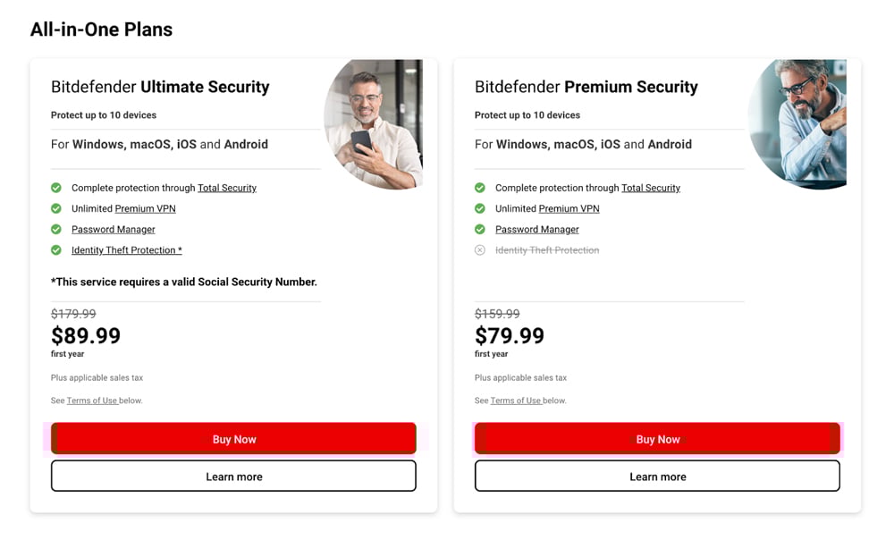Click green checkmark beside Ultimate Total Security
The height and width of the screenshot is (540, 894).
tap(56, 188)
